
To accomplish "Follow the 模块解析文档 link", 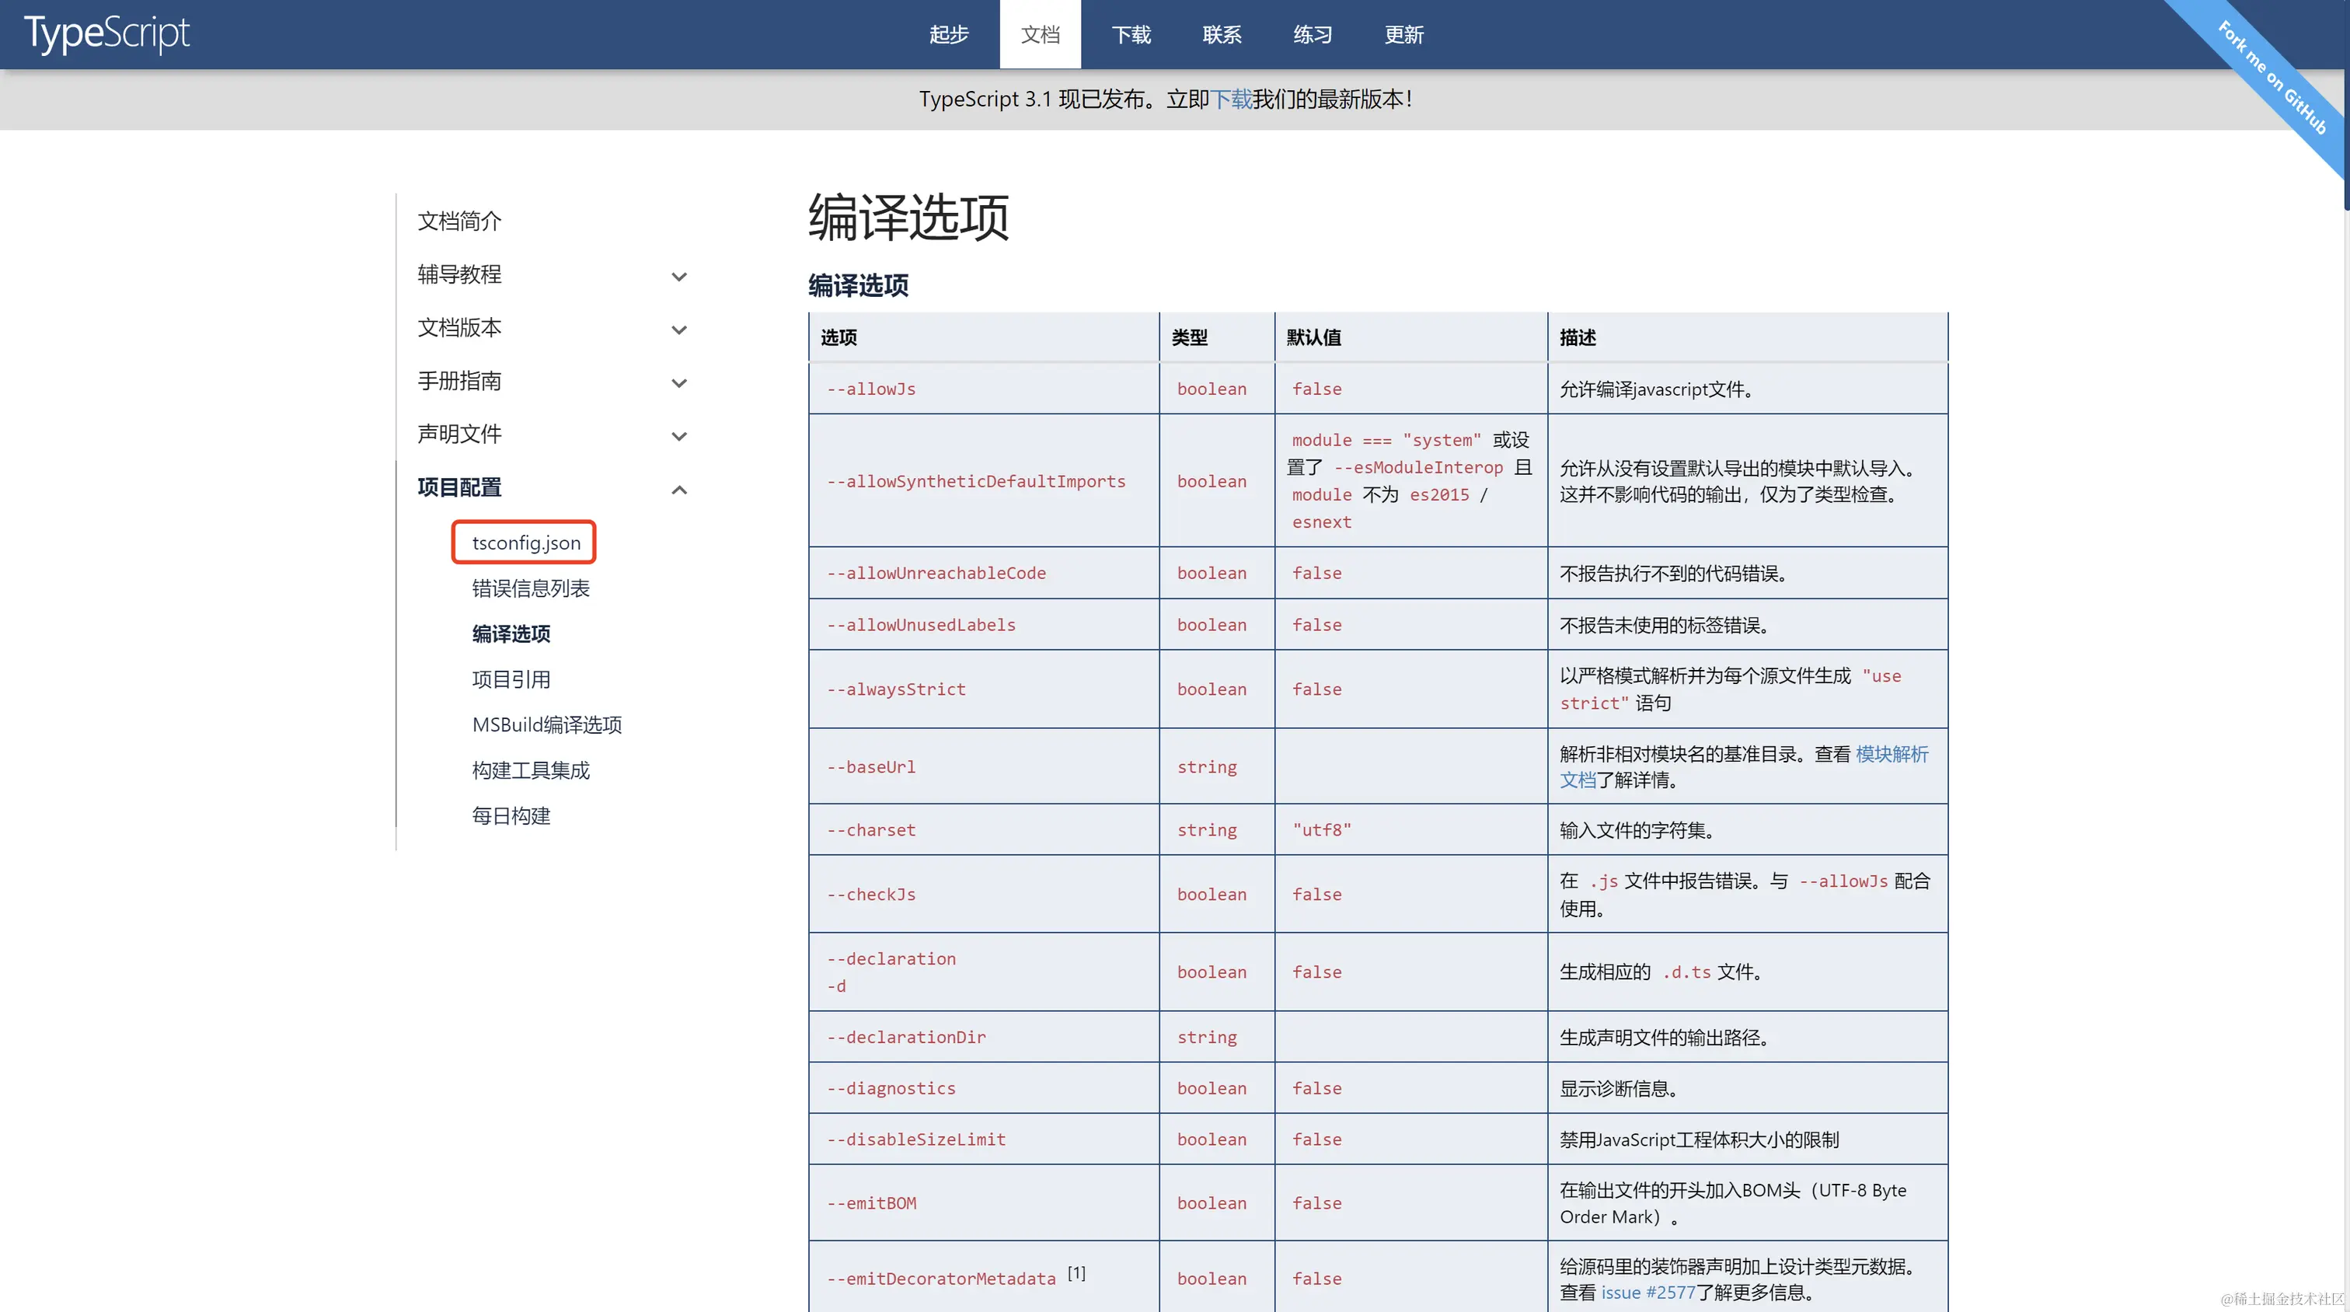I will (1892, 755).
